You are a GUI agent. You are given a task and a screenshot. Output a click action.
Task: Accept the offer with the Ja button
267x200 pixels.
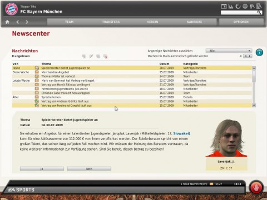point(42,169)
